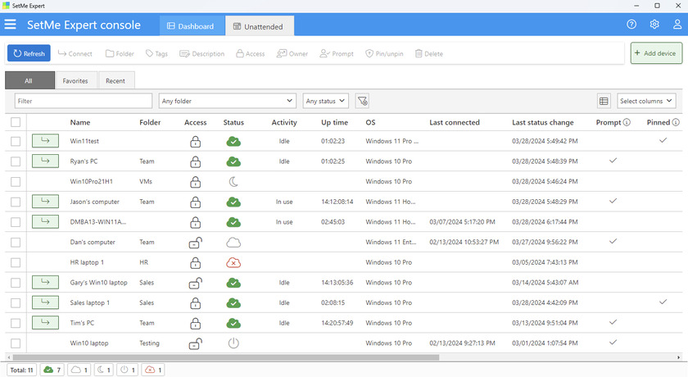
Task: Open the hamburger menu icon
Action: [11, 25]
